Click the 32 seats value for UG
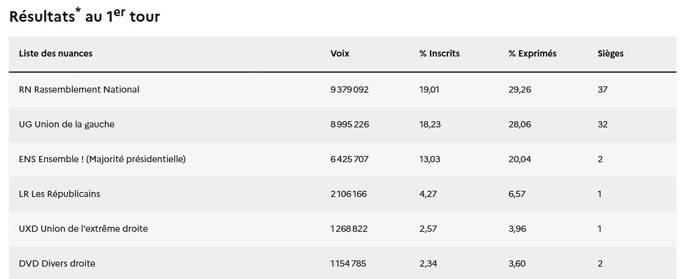This screenshot has height=279, width=684. (602, 124)
